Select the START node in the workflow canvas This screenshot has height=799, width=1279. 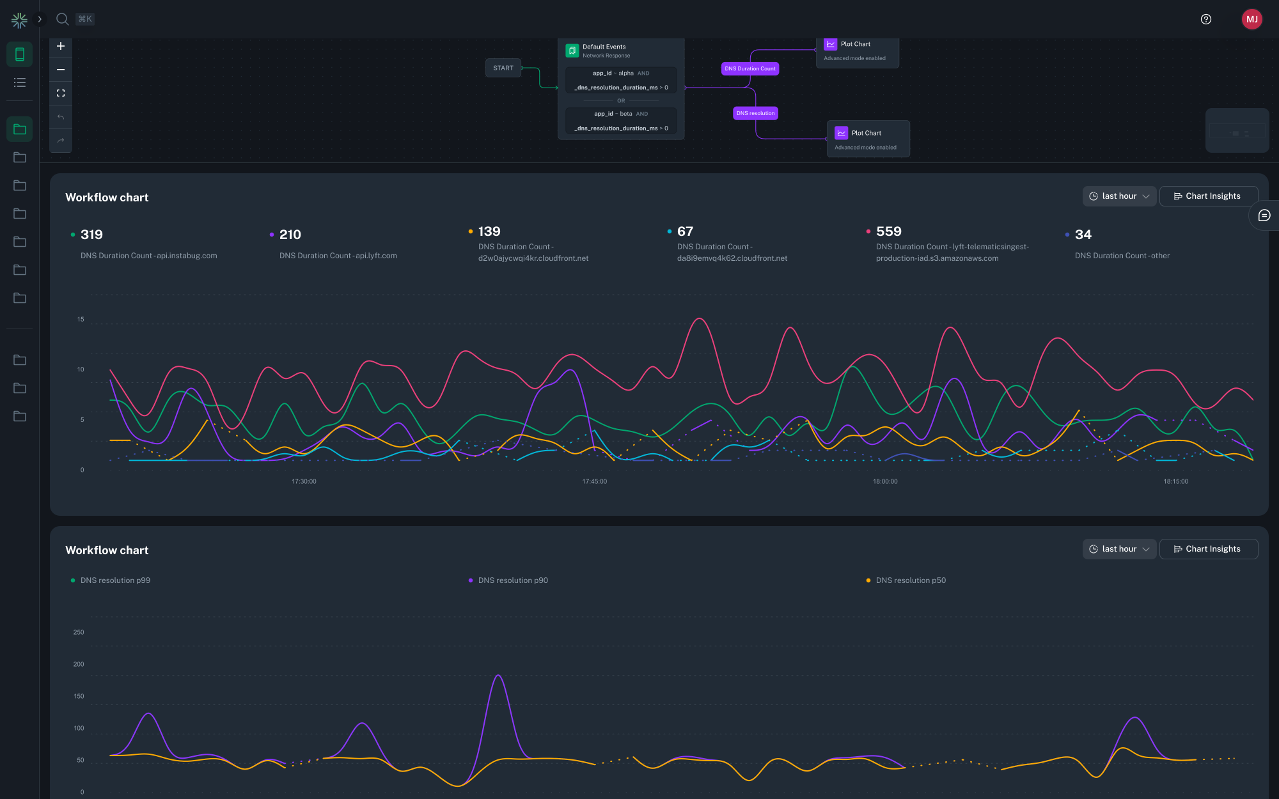[x=503, y=68]
